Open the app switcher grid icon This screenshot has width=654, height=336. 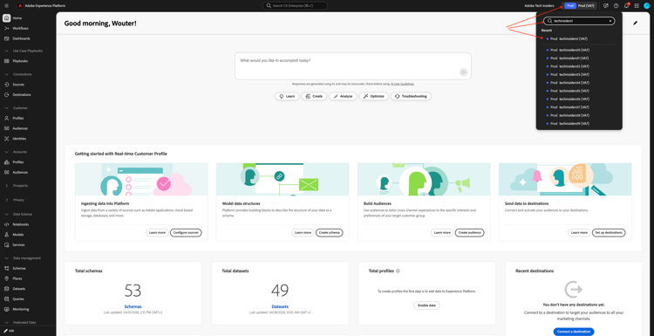[637, 6]
